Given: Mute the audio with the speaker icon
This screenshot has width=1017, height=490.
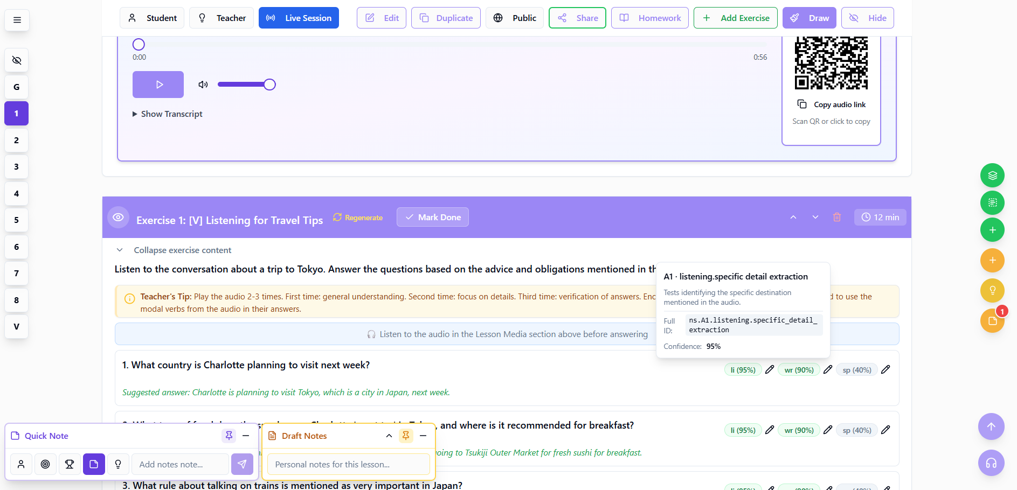Looking at the screenshot, I should click(x=203, y=85).
